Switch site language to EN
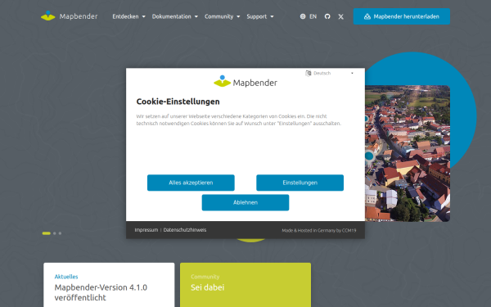The image size is (491, 307). tap(313, 16)
